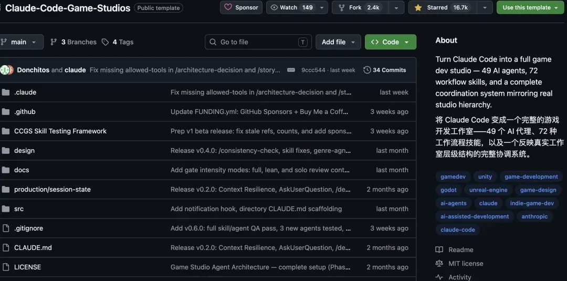The height and width of the screenshot is (281, 567).
Task: Open the CLAUDE.md file name
Action: click(x=33, y=248)
